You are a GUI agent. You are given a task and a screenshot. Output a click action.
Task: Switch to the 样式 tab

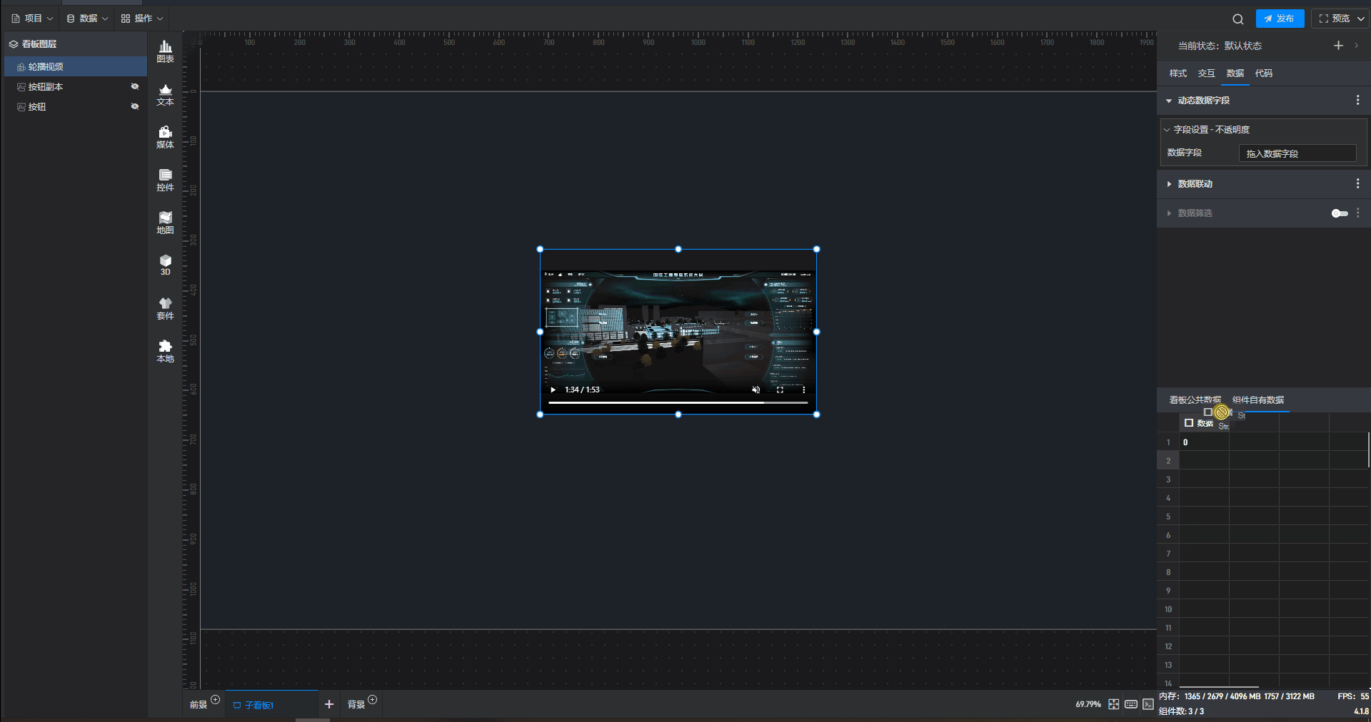(x=1177, y=73)
